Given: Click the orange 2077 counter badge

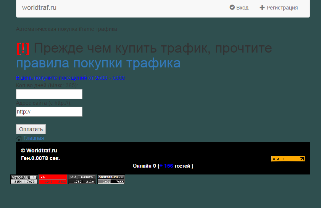Looking at the screenshot, I should point(288,159).
